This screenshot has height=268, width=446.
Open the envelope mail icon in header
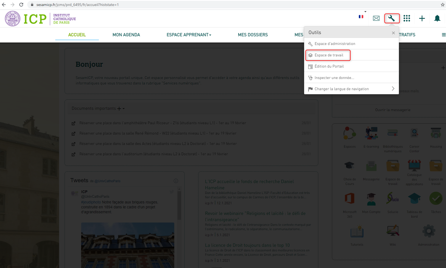(376, 18)
